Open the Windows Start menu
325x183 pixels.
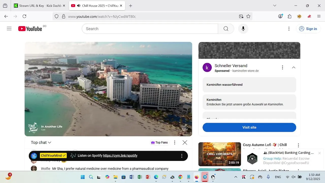(x=83, y=177)
